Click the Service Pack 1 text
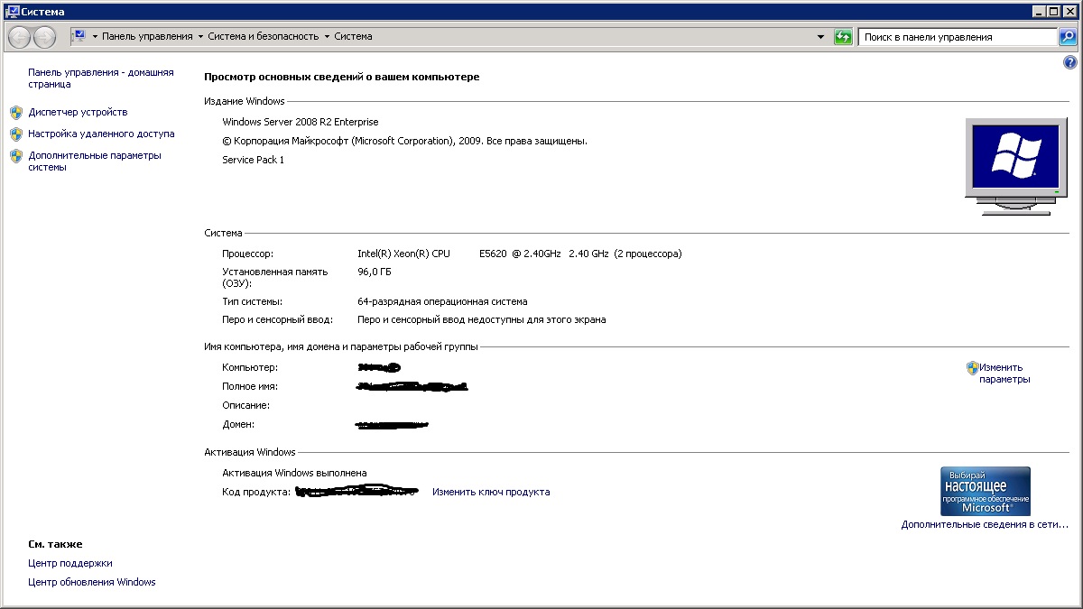Image resolution: width=1083 pixels, height=609 pixels. [x=253, y=161]
